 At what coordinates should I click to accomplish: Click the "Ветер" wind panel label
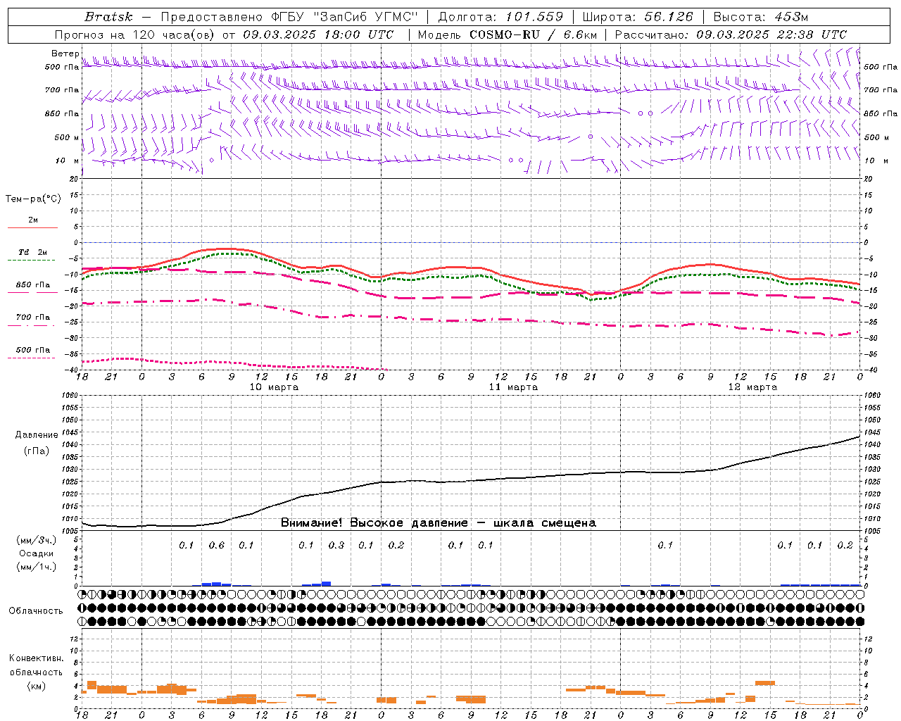(65, 54)
